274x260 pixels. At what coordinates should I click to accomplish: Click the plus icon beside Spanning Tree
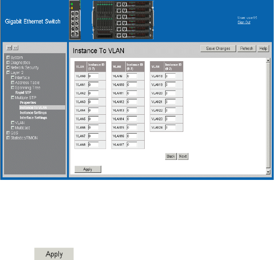pyautogui.click(x=13, y=88)
